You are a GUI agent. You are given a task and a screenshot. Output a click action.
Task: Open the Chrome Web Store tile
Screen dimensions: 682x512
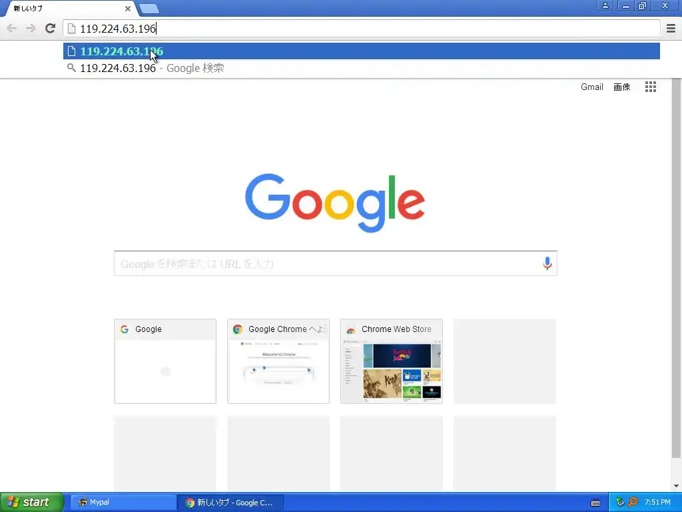[x=392, y=361]
